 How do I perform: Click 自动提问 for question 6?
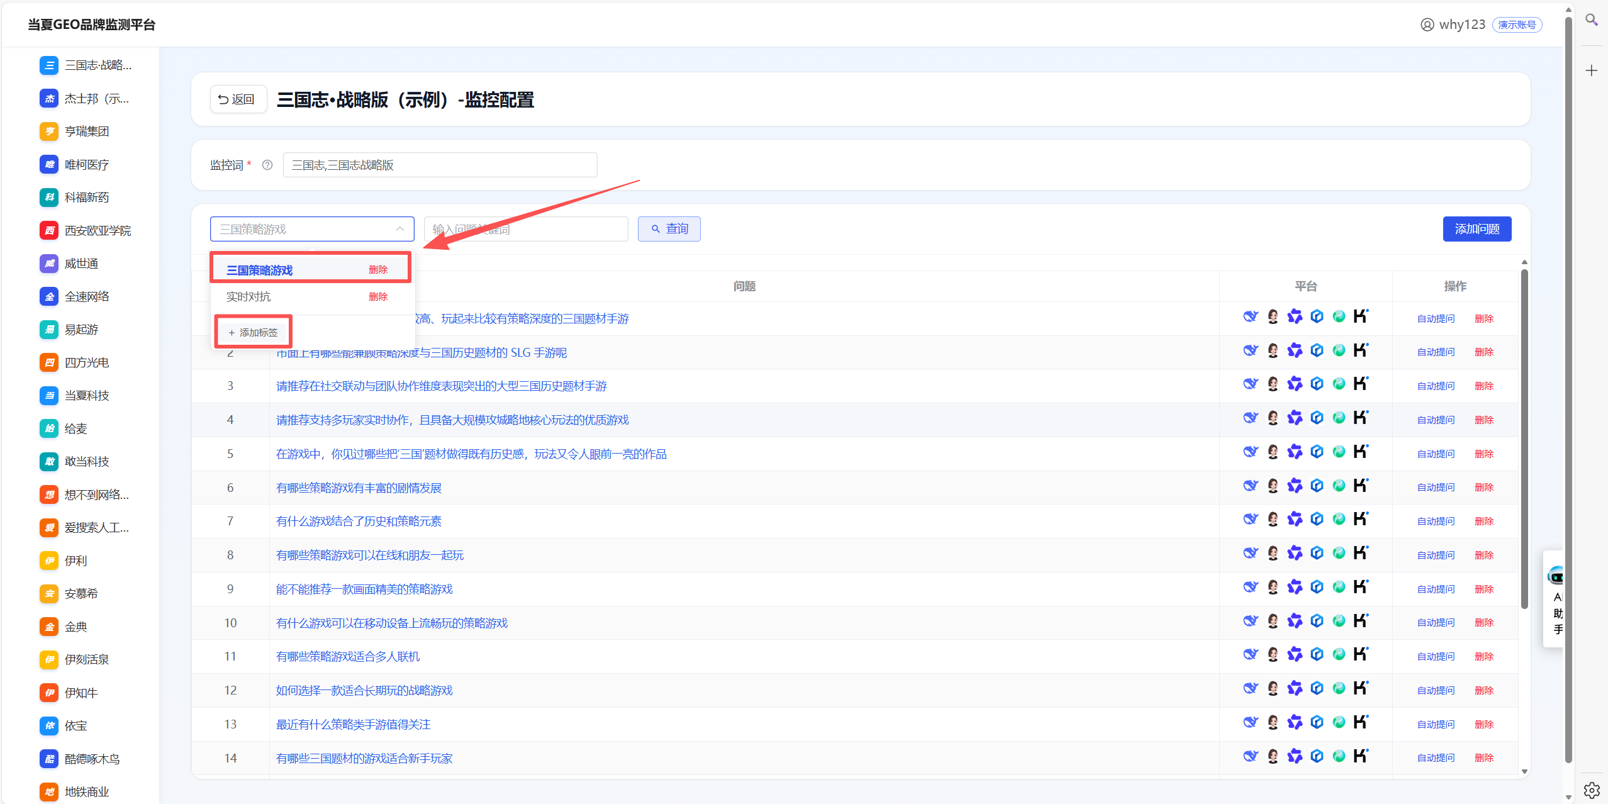click(x=1435, y=488)
